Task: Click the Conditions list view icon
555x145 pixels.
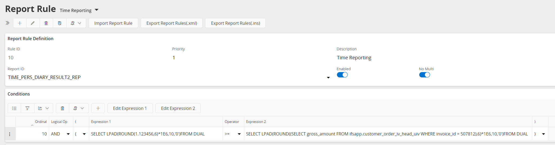Action: click(x=14, y=108)
